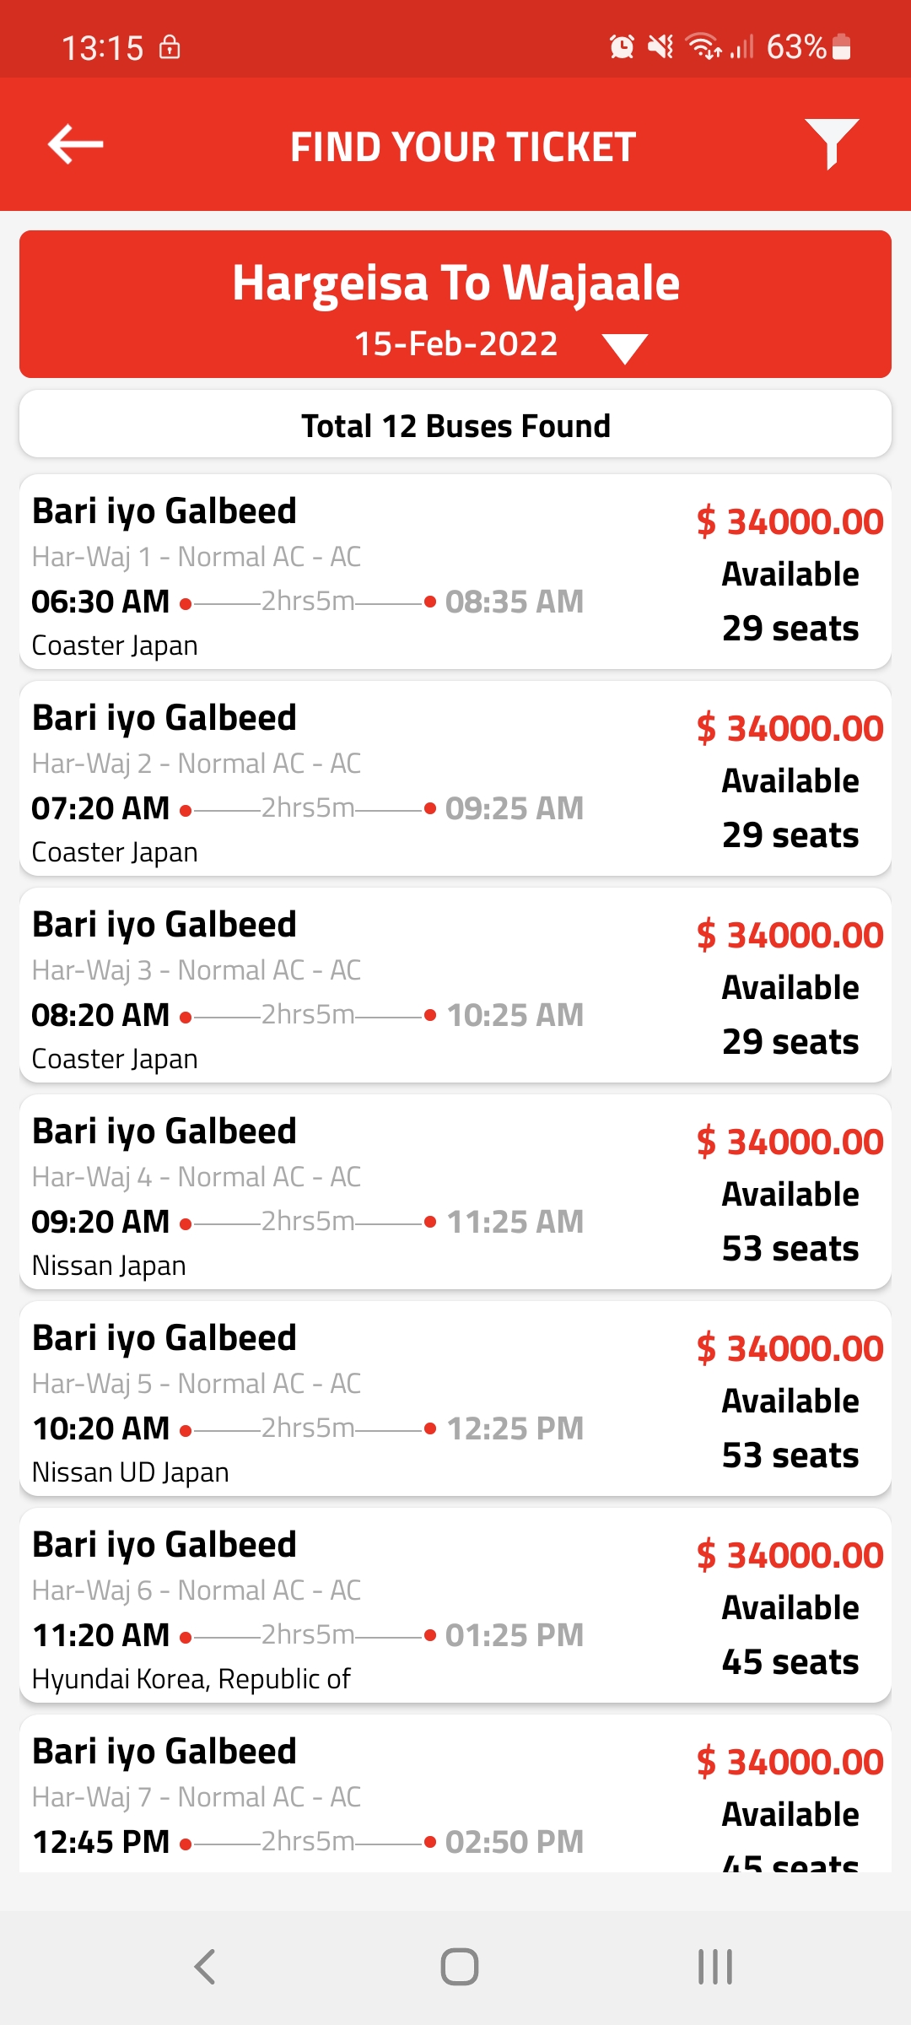Screen dimensions: 911x2025
Task: Select the Har-Waj 6 Hyundai bus
Action: (455, 1606)
